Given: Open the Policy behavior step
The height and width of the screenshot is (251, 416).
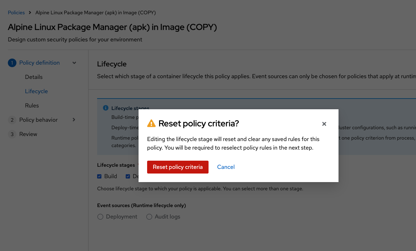Looking at the screenshot, I should 39,120.
